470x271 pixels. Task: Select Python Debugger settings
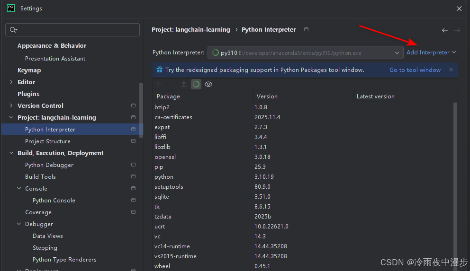pos(49,165)
